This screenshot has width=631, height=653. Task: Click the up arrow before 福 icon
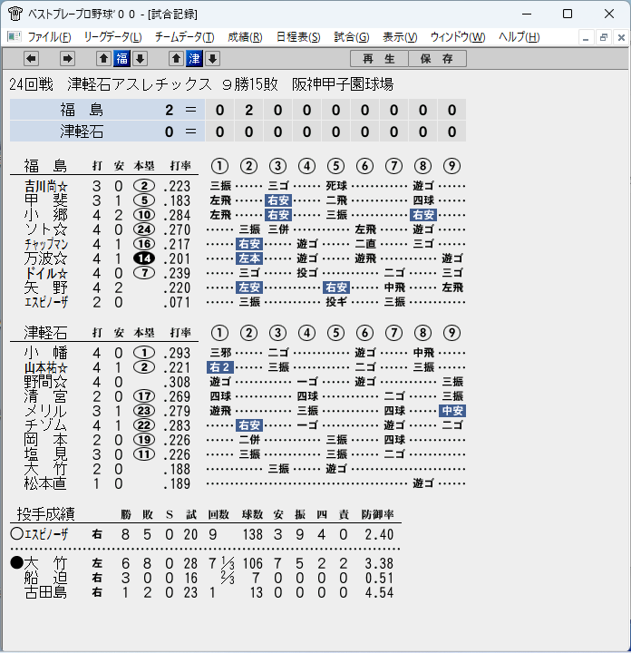pos(103,59)
